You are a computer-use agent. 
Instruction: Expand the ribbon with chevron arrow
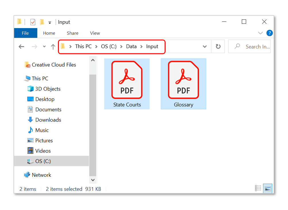pyautogui.click(x=260, y=33)
